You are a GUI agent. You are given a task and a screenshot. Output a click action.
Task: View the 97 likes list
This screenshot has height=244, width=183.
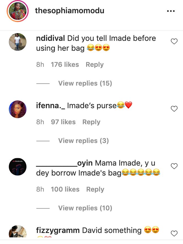tap(63, 122)
